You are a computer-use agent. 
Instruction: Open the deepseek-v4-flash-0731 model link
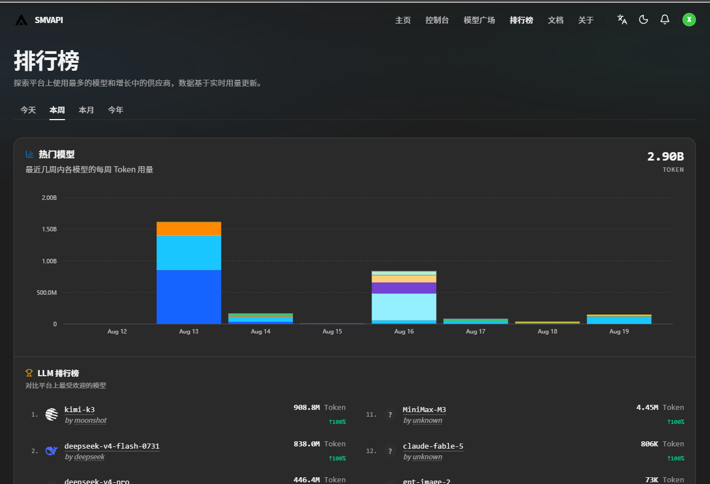tap(112, 446)
